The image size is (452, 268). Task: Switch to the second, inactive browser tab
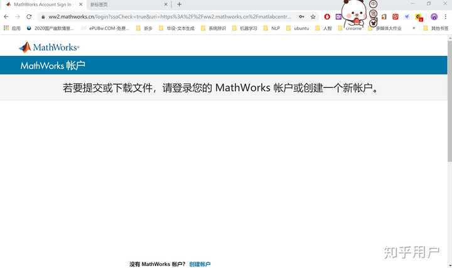128,4
